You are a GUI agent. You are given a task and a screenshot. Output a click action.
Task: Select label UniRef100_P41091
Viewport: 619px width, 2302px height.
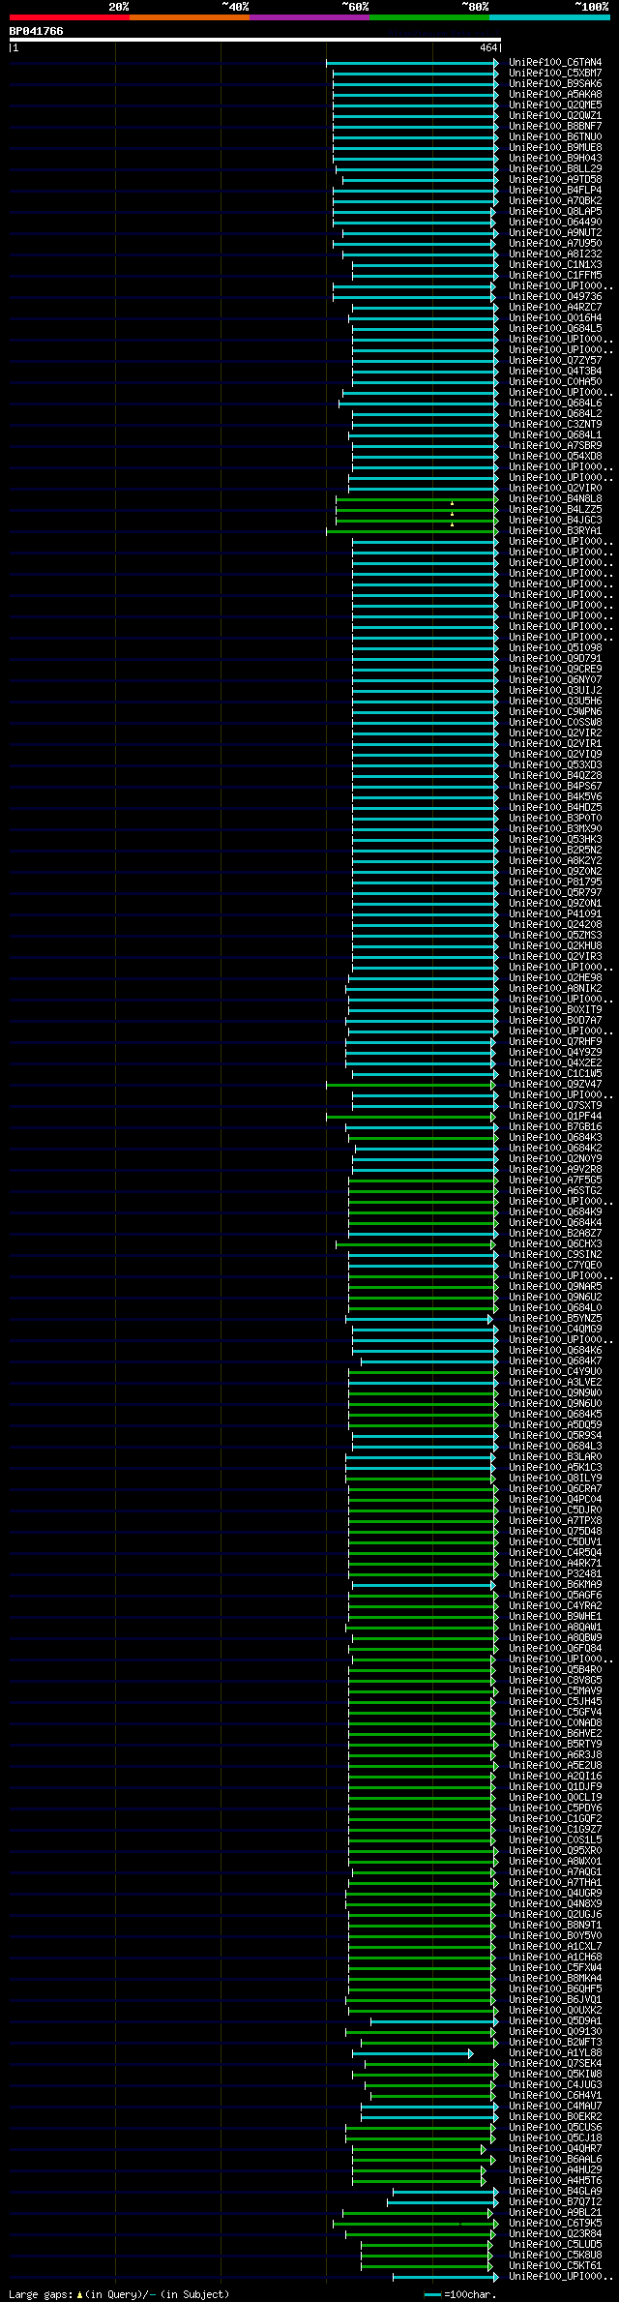(x=555, y=914)
